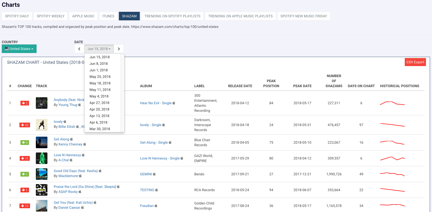
Task: Open Praise the Lord (Da Shine) track link
Action: click(85, 187)
